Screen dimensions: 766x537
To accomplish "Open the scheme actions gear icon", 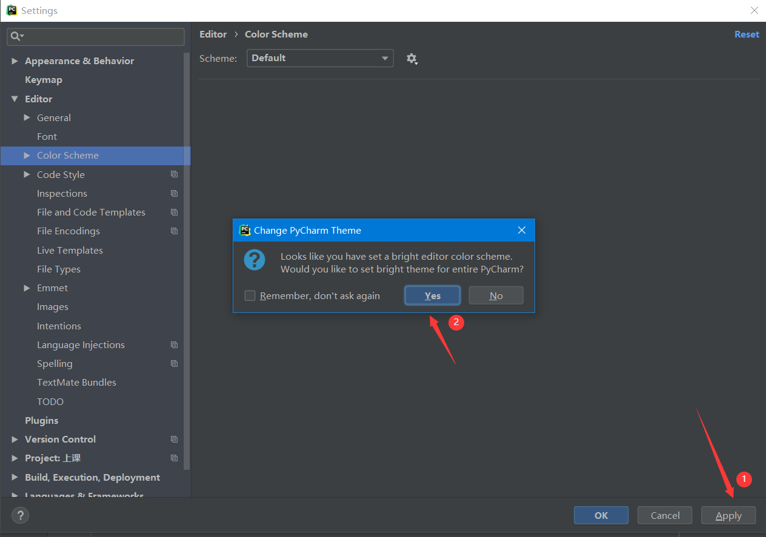I will [x=412, y=59].
